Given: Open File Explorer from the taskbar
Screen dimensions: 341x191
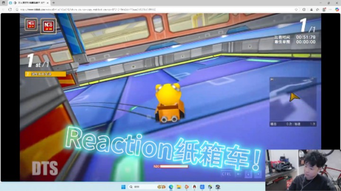Looking at the screenshot, I should coord(179,187).
